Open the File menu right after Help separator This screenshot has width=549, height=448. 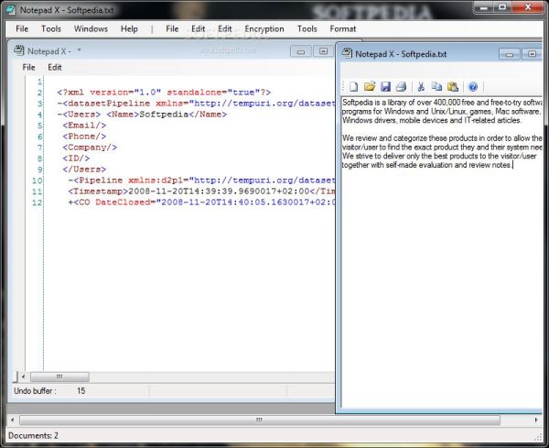tap(172, 28)
